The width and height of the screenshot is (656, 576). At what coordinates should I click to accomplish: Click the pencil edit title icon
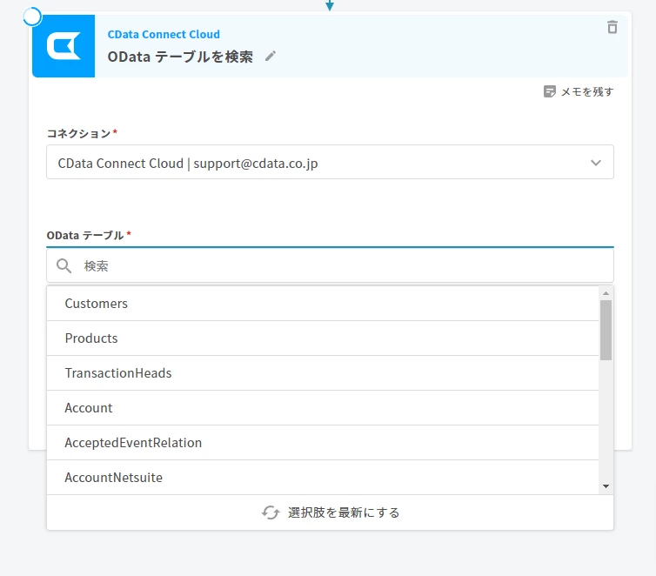(x=271, y=56)
